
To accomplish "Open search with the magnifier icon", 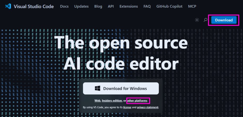I will (205, 20).
